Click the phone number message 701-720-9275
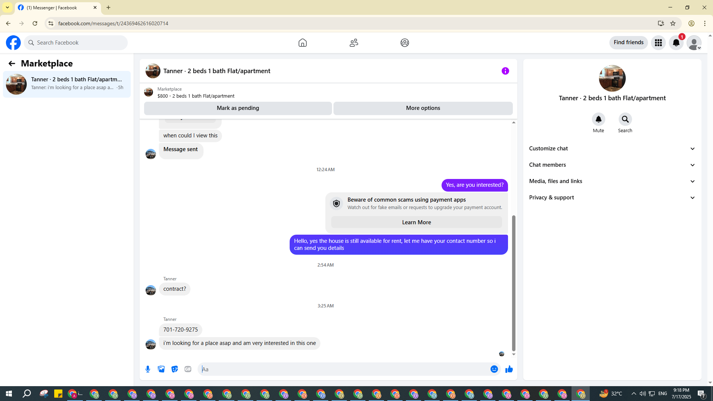 click(x=180, y=330)
